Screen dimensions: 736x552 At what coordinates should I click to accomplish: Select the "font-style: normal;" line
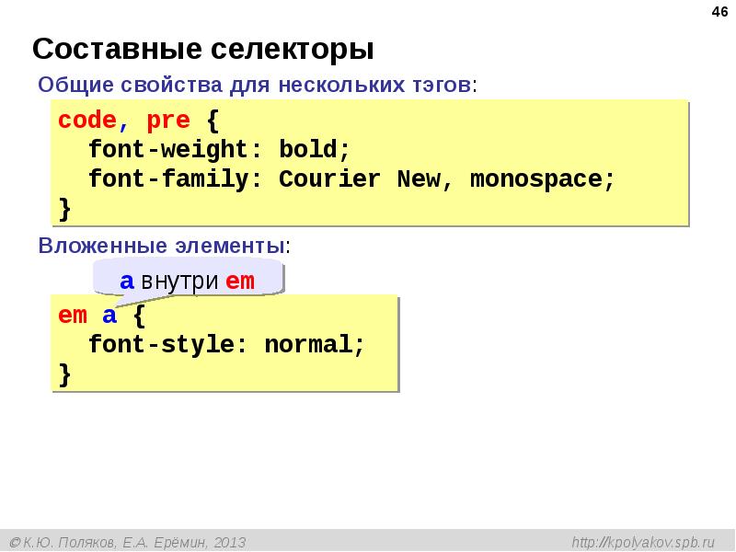point(226,345)
